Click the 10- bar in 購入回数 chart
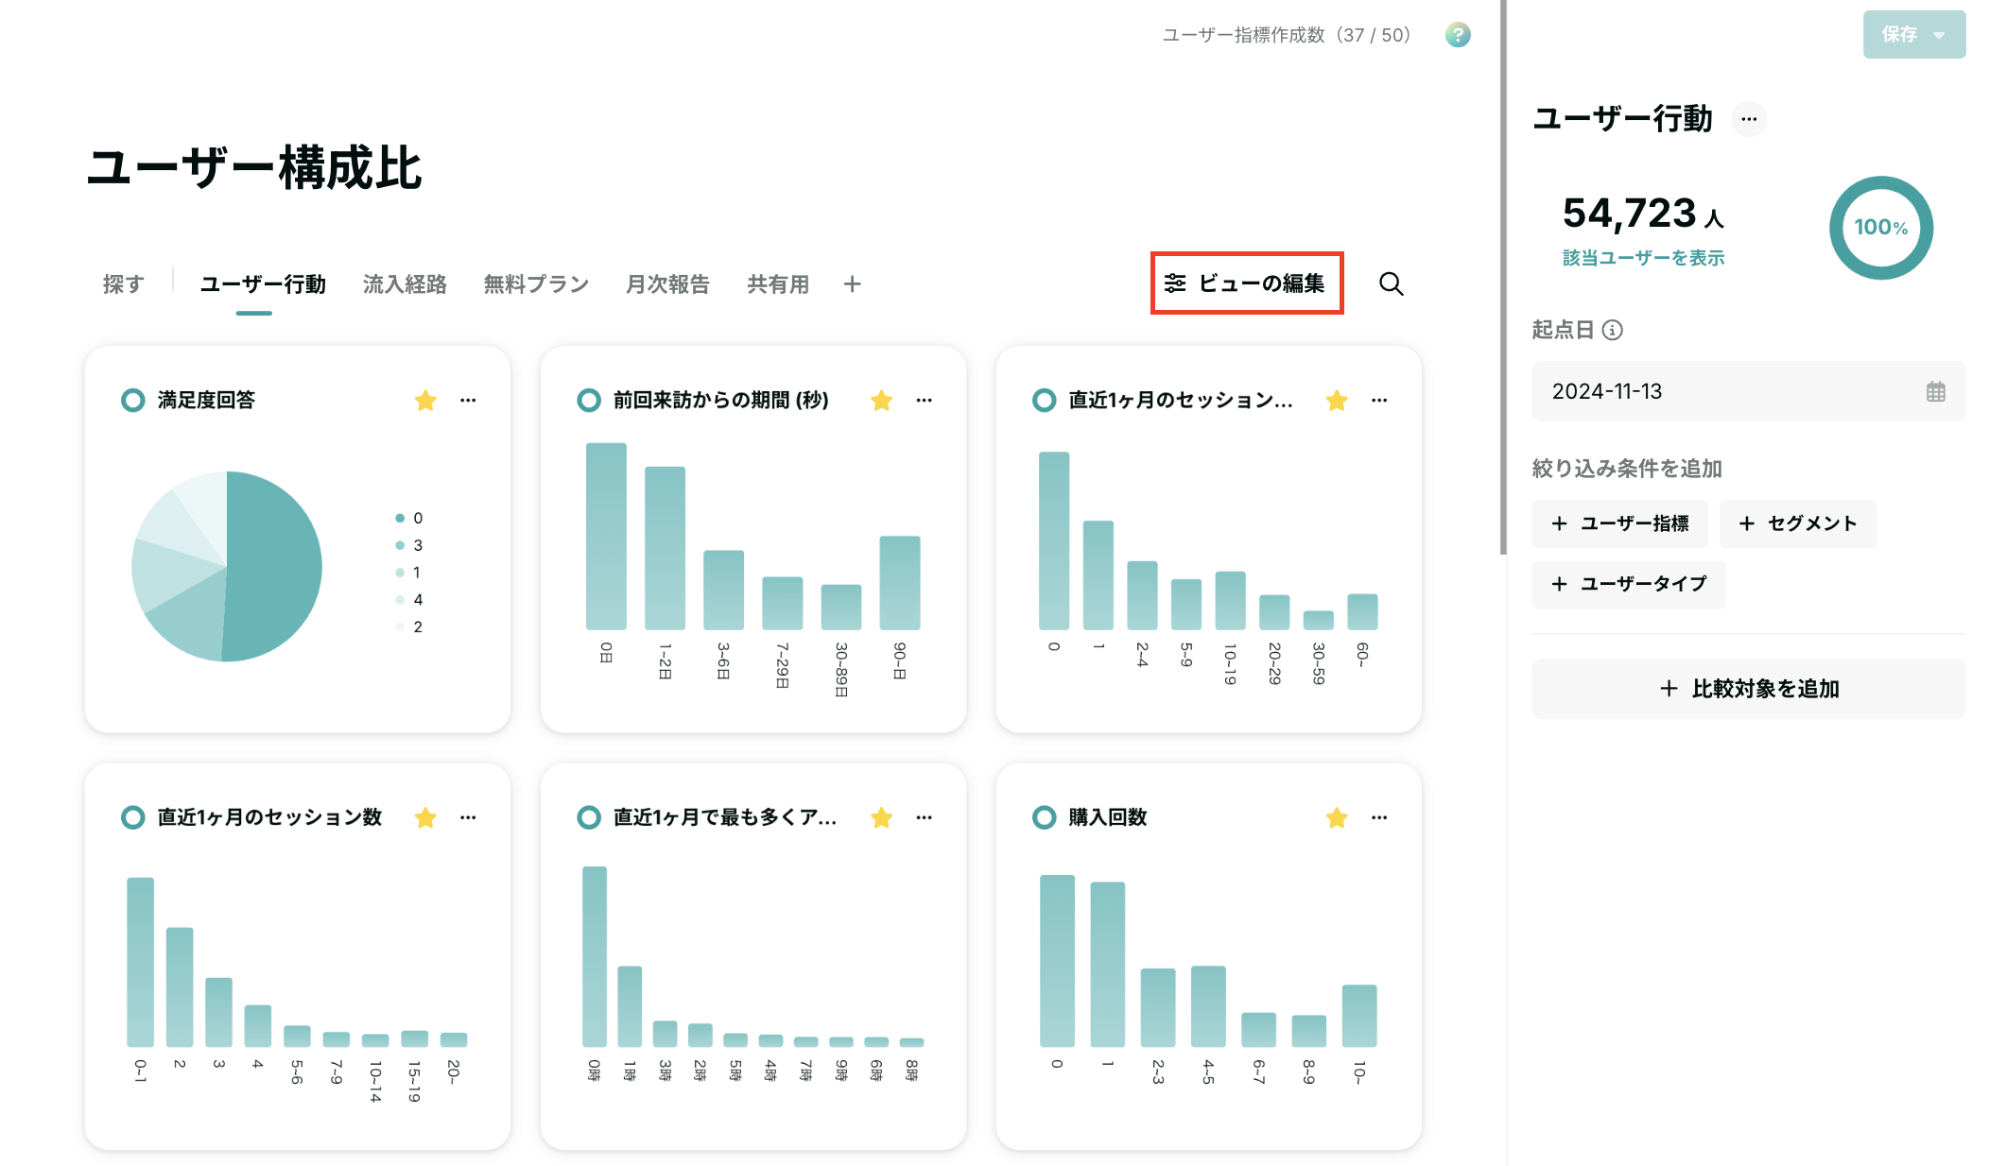The width and height of the screenshot is (1989, 1166). tap(1358, 1016)
